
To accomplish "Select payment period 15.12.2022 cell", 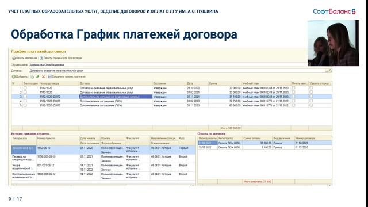I will tap(208, 147).
